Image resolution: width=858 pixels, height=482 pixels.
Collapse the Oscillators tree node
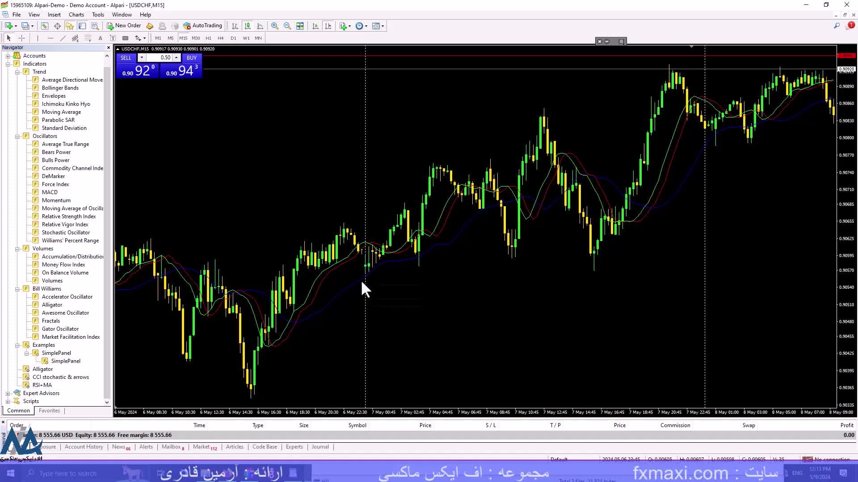(17, 136)
